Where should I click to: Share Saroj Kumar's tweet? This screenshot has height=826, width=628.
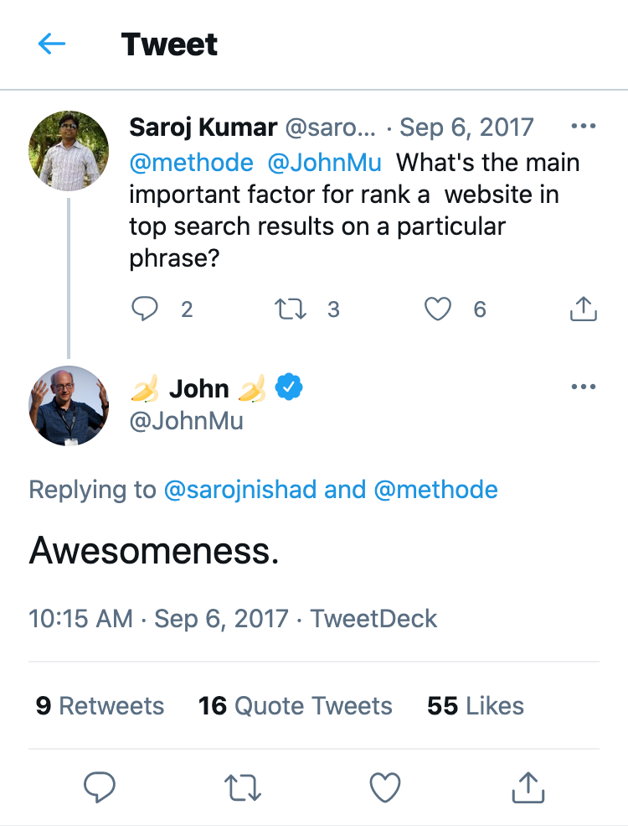(583, 309)
